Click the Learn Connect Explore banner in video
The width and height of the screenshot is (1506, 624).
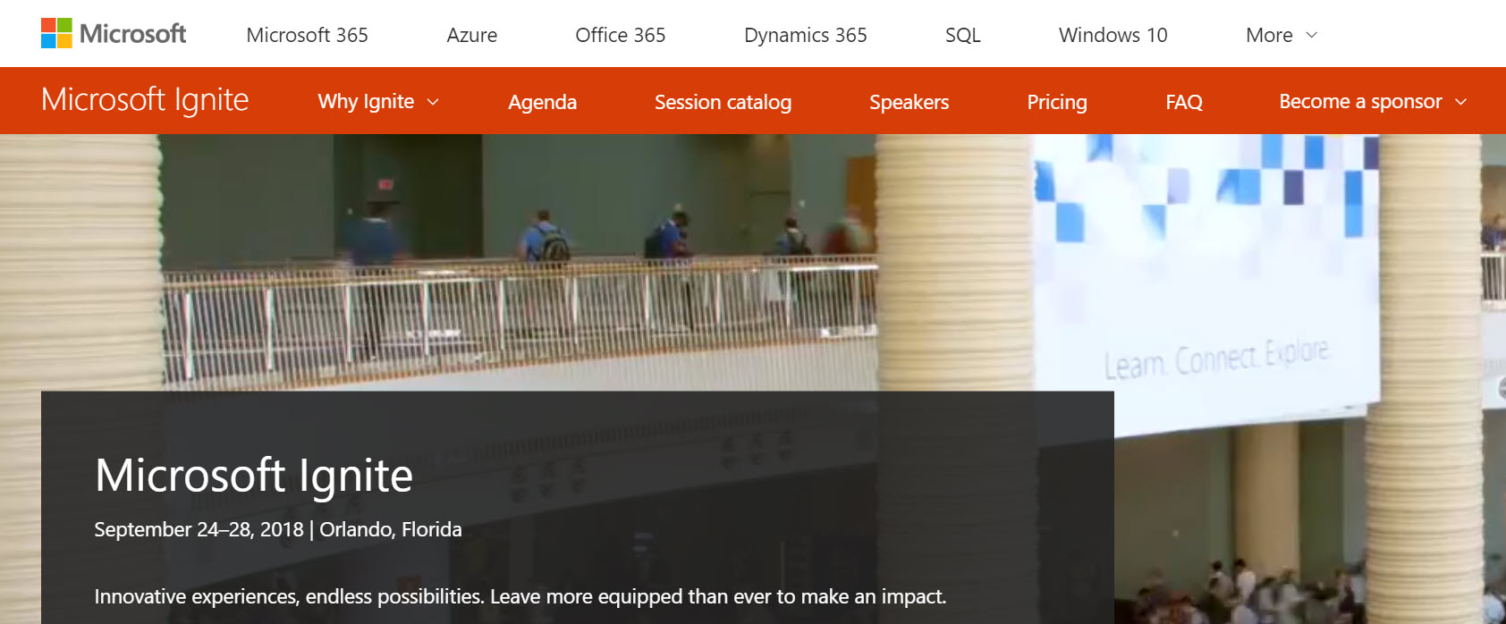(1216, 359)
